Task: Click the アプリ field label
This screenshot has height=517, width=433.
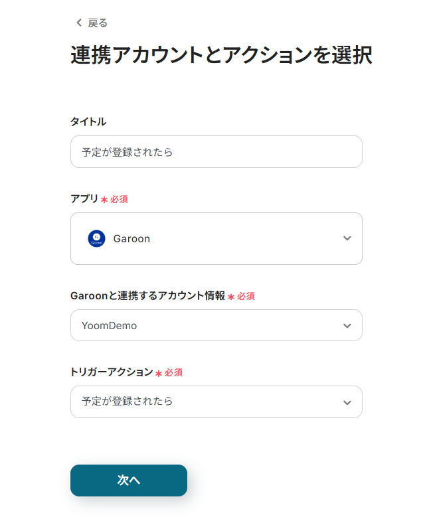Action: [x=84, y=198]
